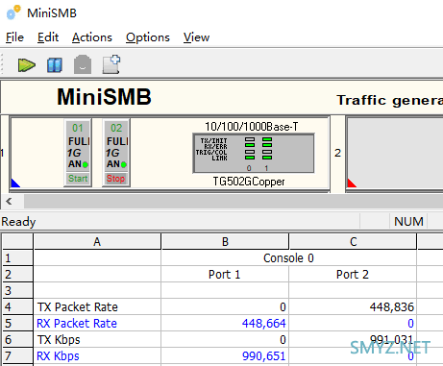443x366 pixels.
Task: Click the Console 0 cell
Action: tap(288, 258)
